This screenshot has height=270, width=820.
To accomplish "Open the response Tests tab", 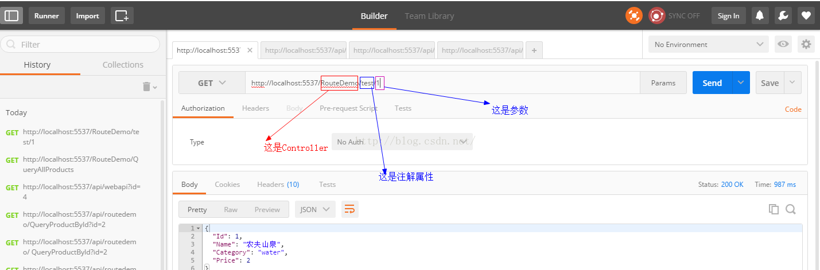I will [x=327, y=184].
